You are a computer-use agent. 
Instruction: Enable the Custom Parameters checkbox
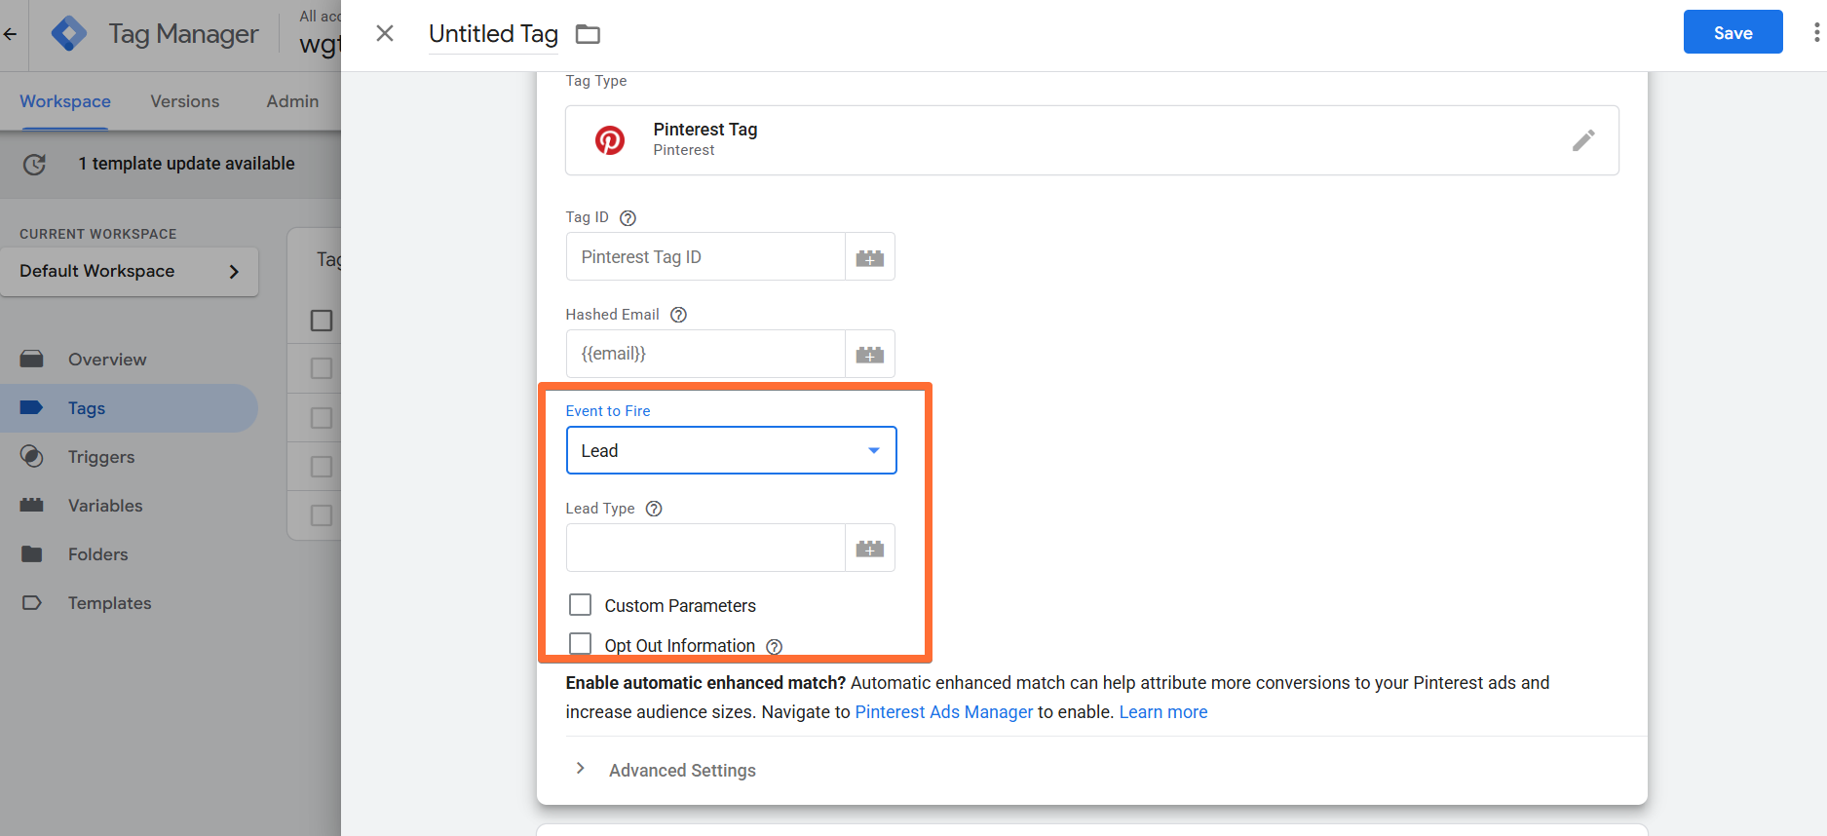(x=581, y=605)
